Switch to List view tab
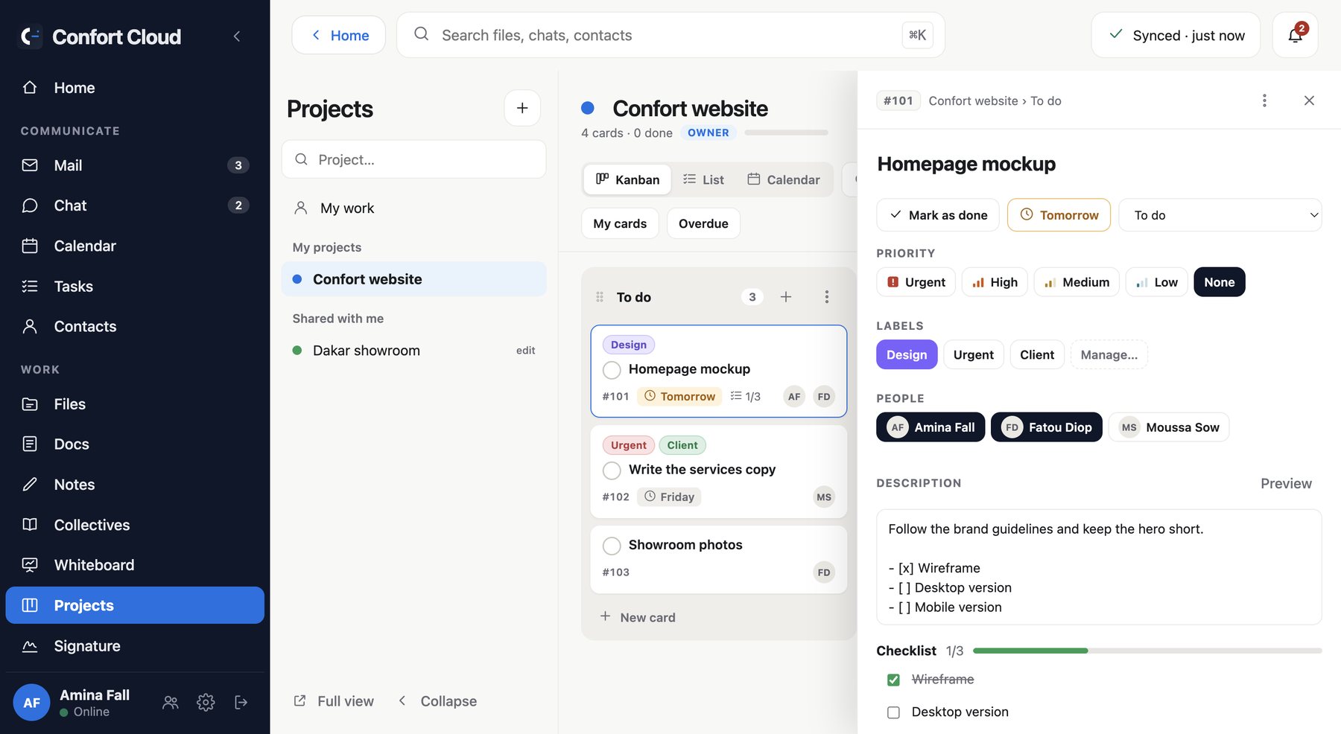 point(703,179)
